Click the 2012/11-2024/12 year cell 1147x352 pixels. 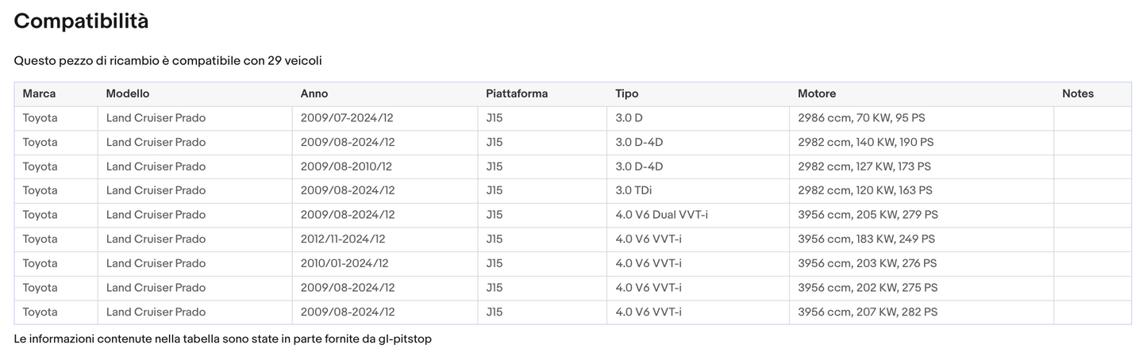click(343, 239)
